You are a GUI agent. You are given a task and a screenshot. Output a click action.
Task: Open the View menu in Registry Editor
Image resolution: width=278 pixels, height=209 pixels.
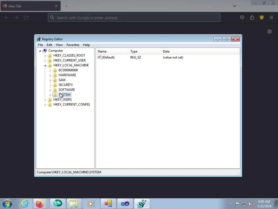click(59, 45)
